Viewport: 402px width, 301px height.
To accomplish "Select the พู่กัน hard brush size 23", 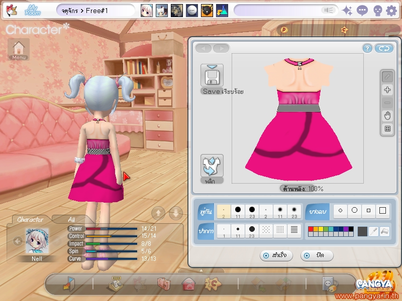I will coord(252,212).
